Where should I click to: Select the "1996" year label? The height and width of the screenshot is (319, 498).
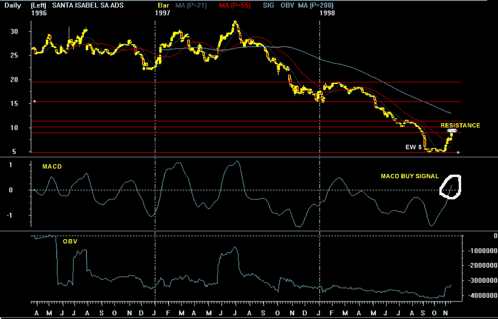[39, 13]
